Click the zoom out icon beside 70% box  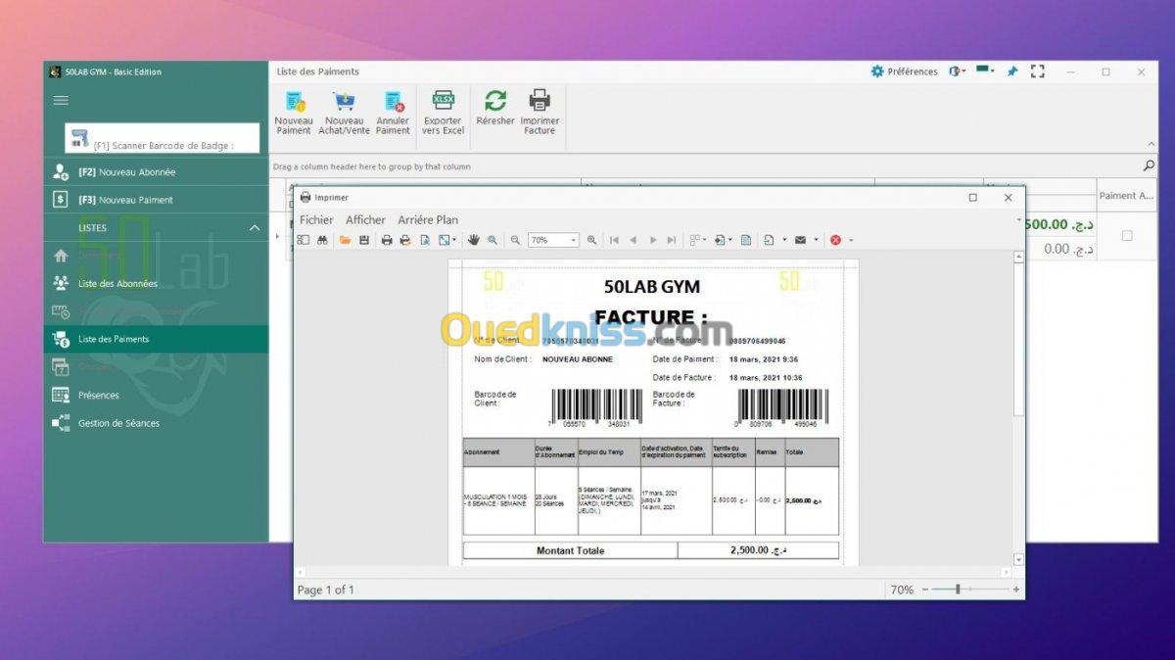[515, 240]
